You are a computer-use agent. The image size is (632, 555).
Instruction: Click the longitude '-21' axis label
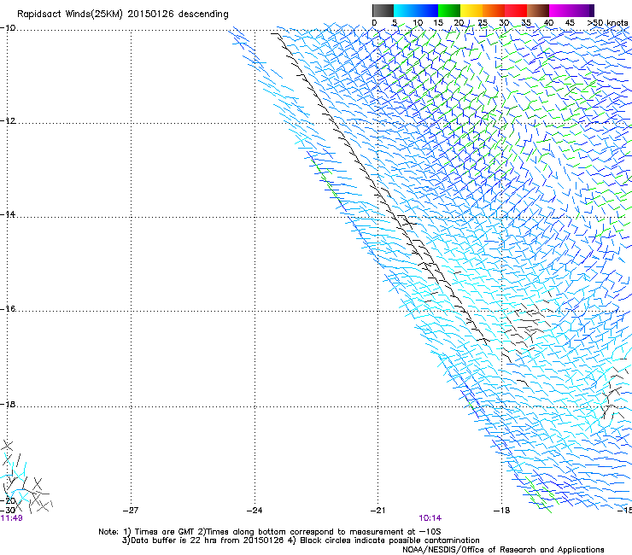(377, 511)
